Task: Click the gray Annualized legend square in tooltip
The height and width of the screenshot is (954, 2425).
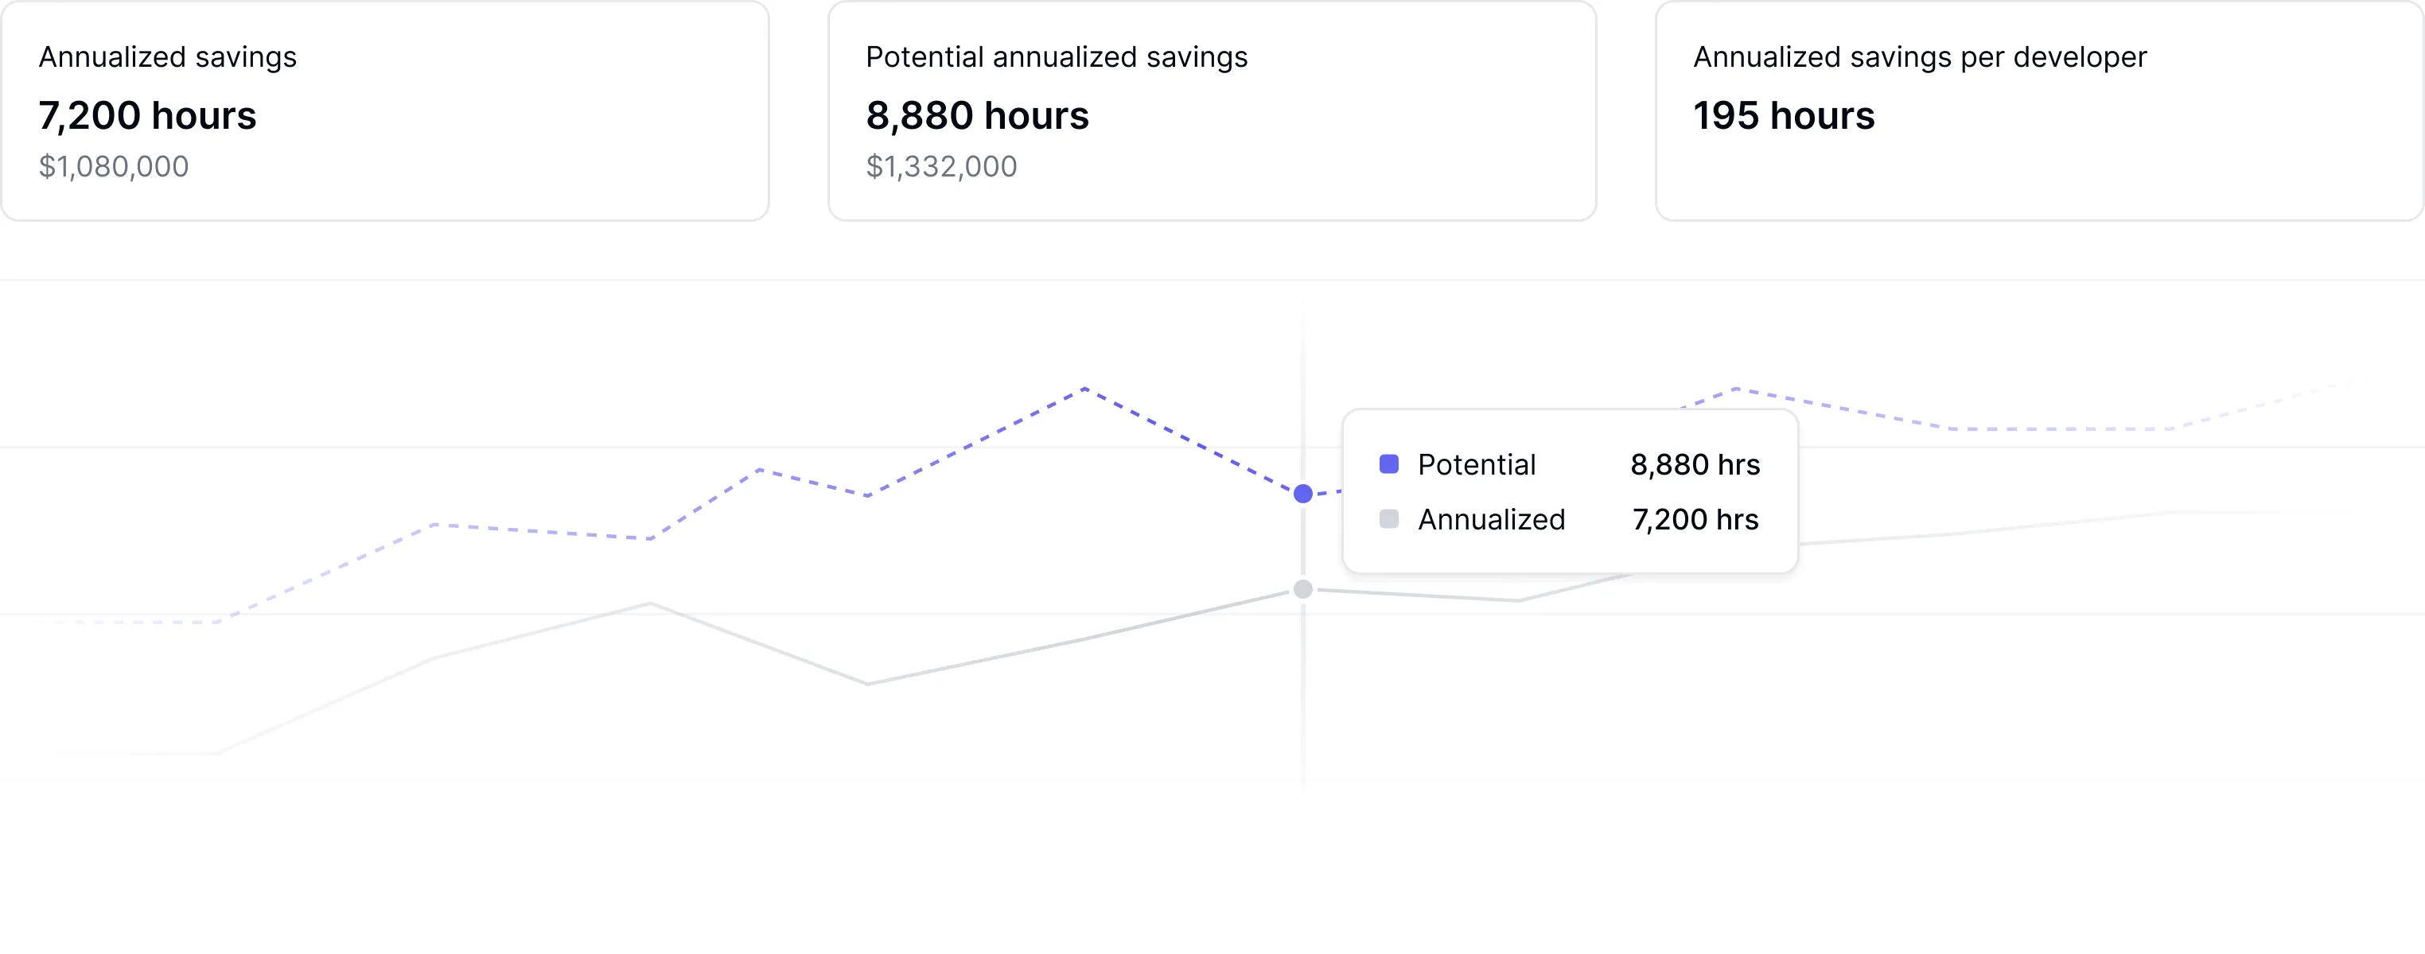Action: (x=1388, y=518)
